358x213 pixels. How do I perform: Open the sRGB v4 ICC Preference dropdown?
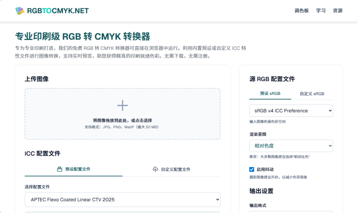click(291, 110)
